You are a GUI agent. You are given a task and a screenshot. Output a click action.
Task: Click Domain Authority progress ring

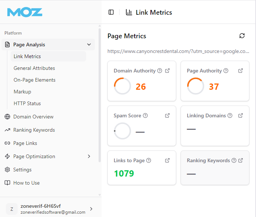[x=122, y=86]
